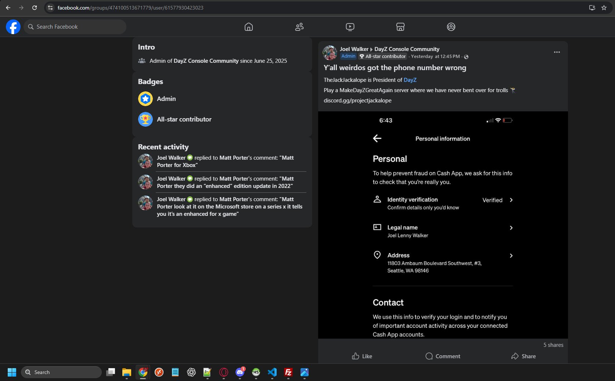Open Remote Desktop from the taskbar
Image resolution: width=615 pixels, height=381 pixels.
point(159,372)
